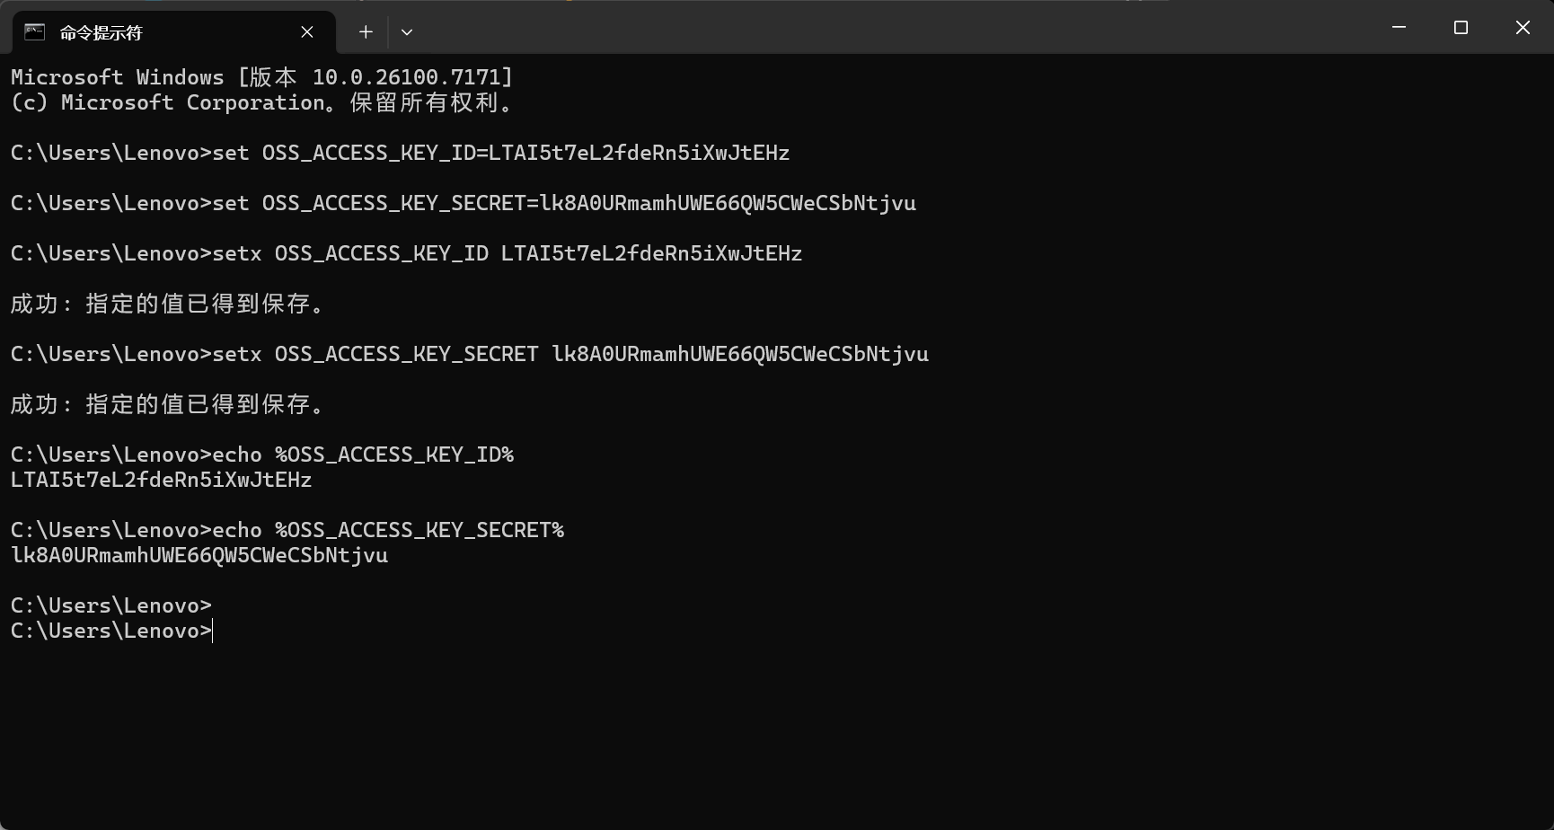Click the setx OSS_ACCESS_KEY_ID command line
Screen dimensions: 1554x830
[x=406, y=253]
